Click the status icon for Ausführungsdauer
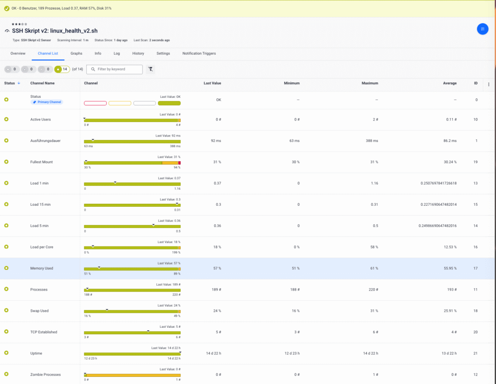 6,140
